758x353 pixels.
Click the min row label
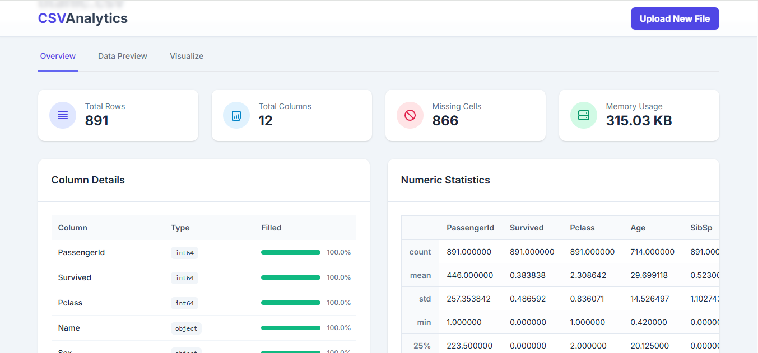424,322
